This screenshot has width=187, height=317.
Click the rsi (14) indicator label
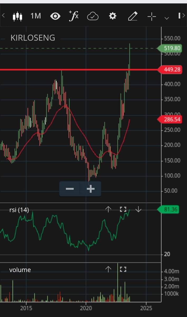(x=19, y=210)
